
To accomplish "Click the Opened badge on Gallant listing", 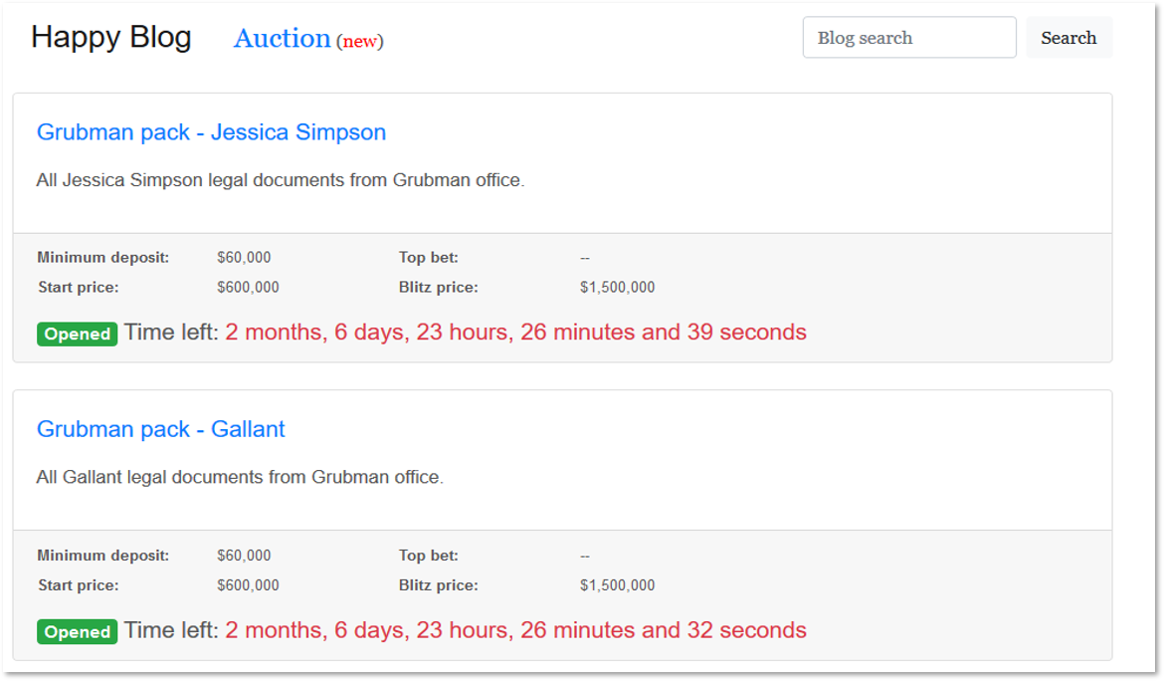I will [78, 631].
